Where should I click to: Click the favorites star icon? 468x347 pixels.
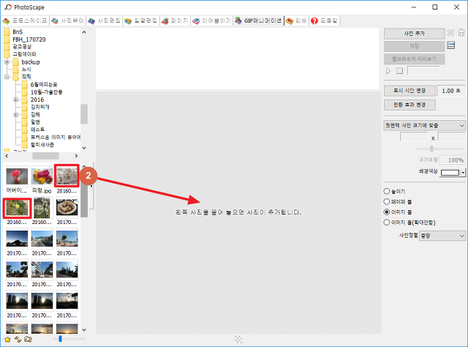click(x=7, y=339)
